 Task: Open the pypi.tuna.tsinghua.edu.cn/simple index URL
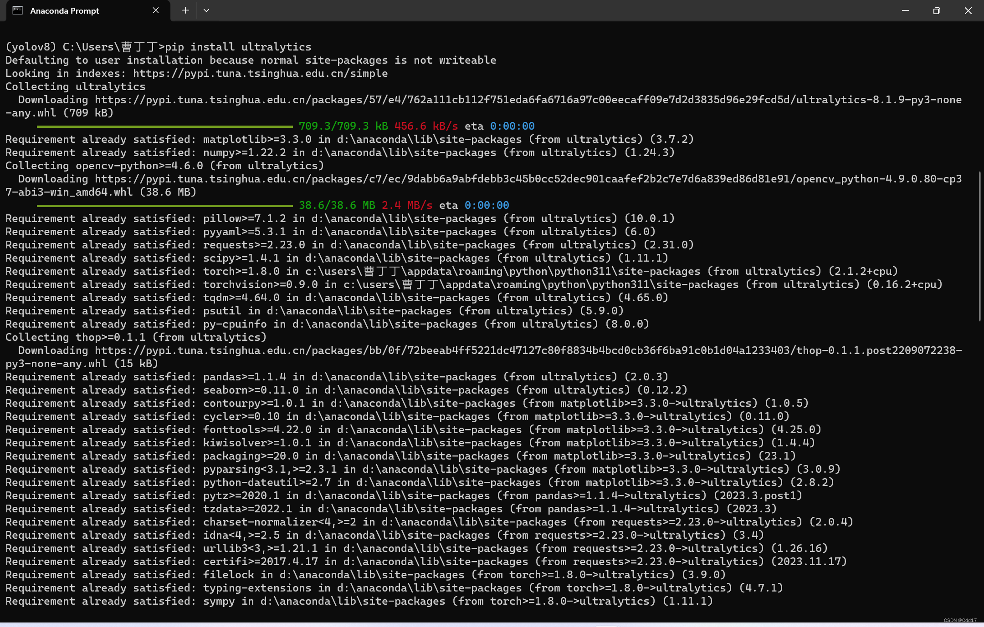[260, 73]
